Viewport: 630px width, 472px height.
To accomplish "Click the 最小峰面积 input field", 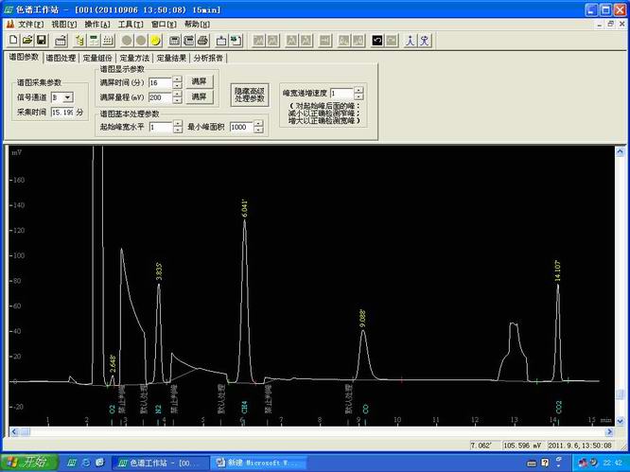I will coord(241,127).
